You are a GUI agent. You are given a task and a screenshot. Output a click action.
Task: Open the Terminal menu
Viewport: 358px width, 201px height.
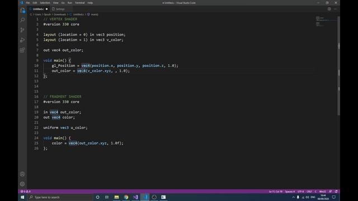[x=79, y=3]
